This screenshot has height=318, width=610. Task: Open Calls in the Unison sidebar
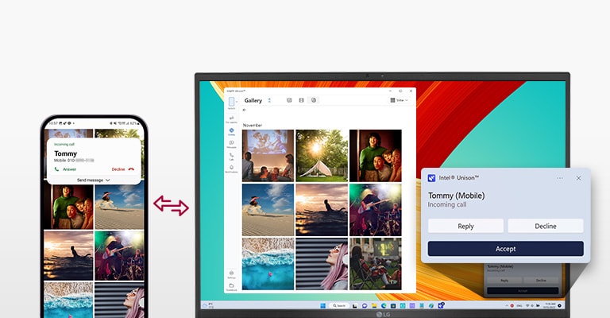tap(231, 157)
